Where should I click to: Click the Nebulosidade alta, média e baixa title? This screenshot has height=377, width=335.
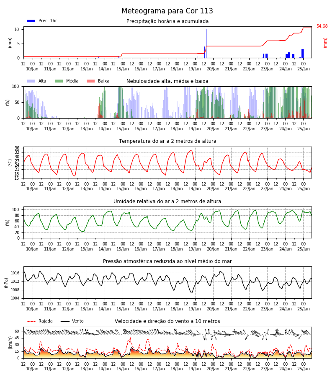click(x=167, y=81)
